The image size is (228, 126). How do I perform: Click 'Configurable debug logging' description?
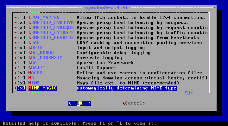click(x=114, y=53)
